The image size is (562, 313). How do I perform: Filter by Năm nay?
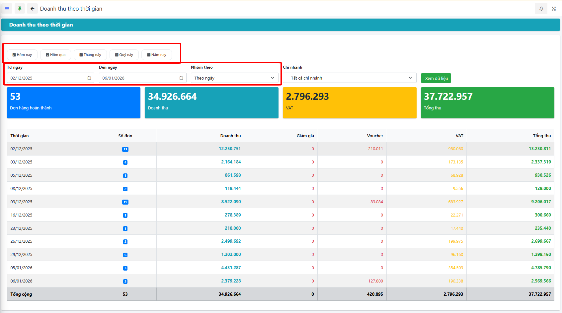156,55
